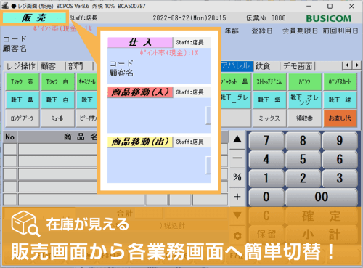Open the レジ操作 tab
Screen dimensions: 363x268
pyautogui.click(x=21, y=66)
